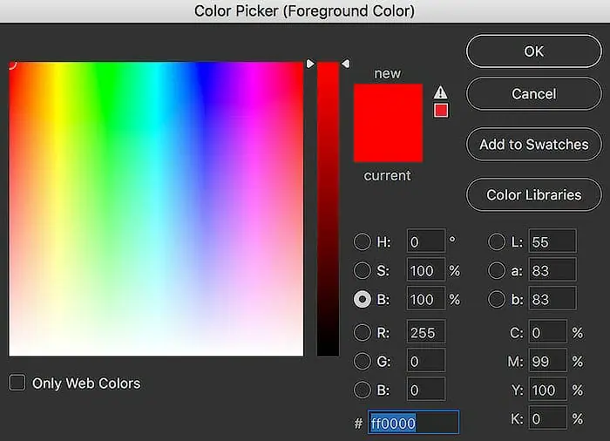Viewport: 610px width, 441px height.
Task: Click the Color Picker (Foreground Color) title
Action: tap(305, 11)
